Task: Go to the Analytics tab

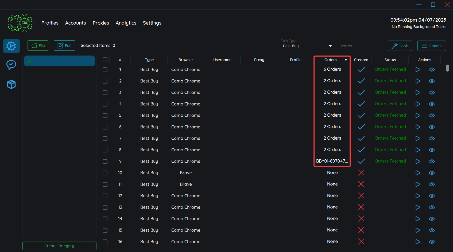Action: pyautogui.click(x=126, y=23)
